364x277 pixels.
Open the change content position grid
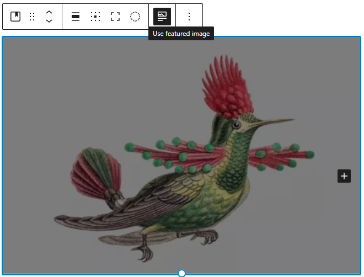coord(95,17)
